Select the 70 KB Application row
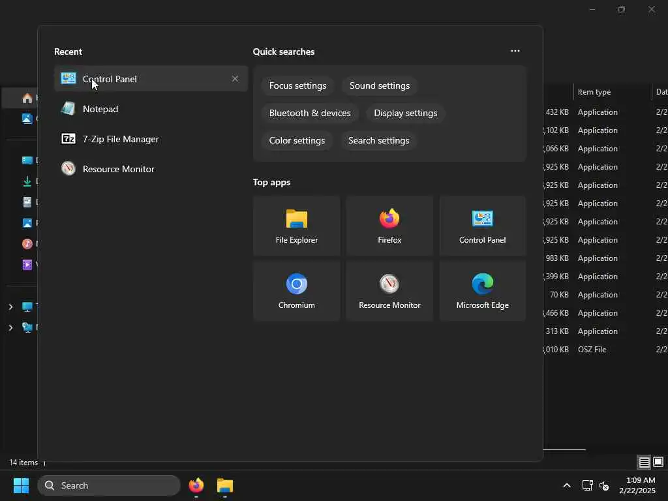This screenshot has width=668, height=501. [605, 295]
